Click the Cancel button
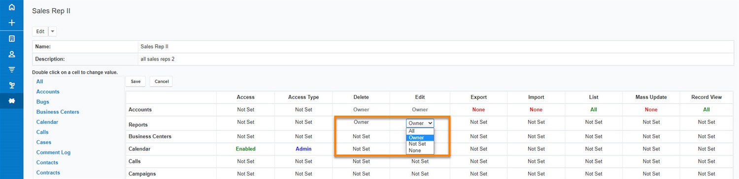The width and height of the screenshot is (739, 179). pyautogui.click(x=162, y=82)
